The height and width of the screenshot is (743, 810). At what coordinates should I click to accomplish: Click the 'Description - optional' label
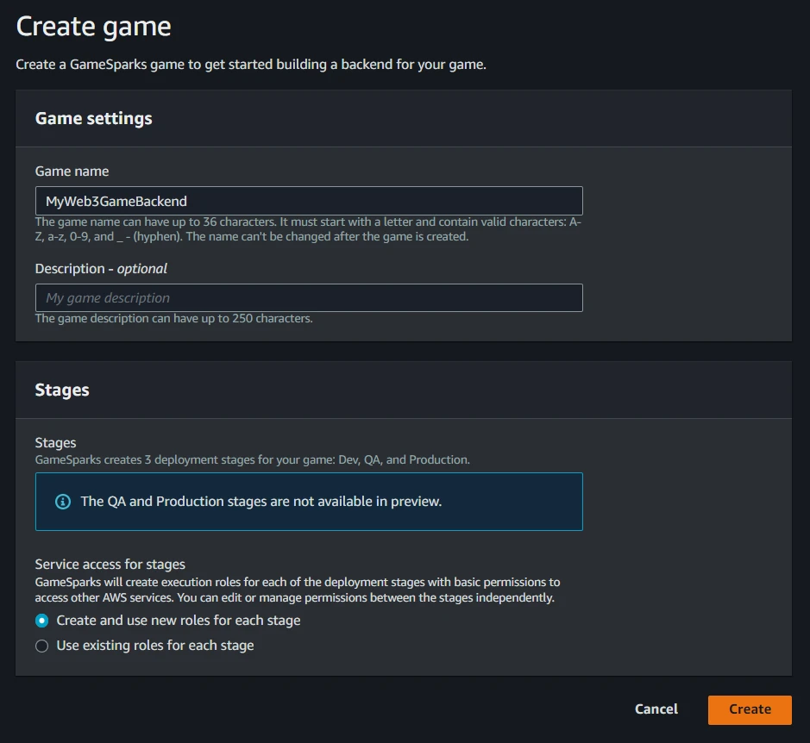[101, 269]
